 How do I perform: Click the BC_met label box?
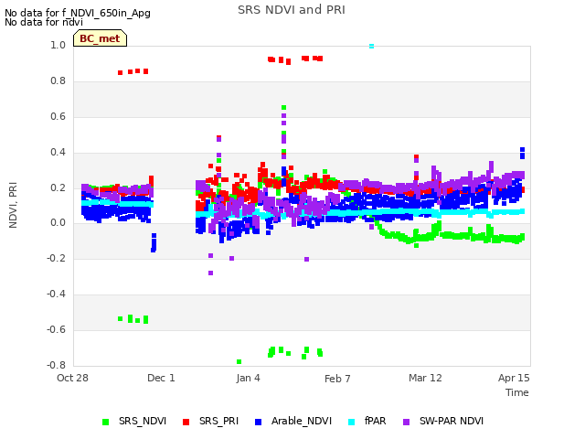[100, 38]
